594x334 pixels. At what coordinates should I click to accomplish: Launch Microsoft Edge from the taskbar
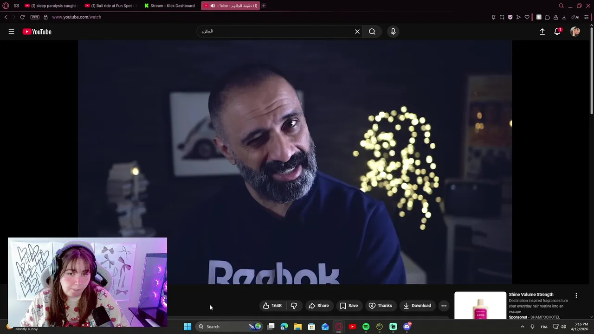tap(284, 327)
